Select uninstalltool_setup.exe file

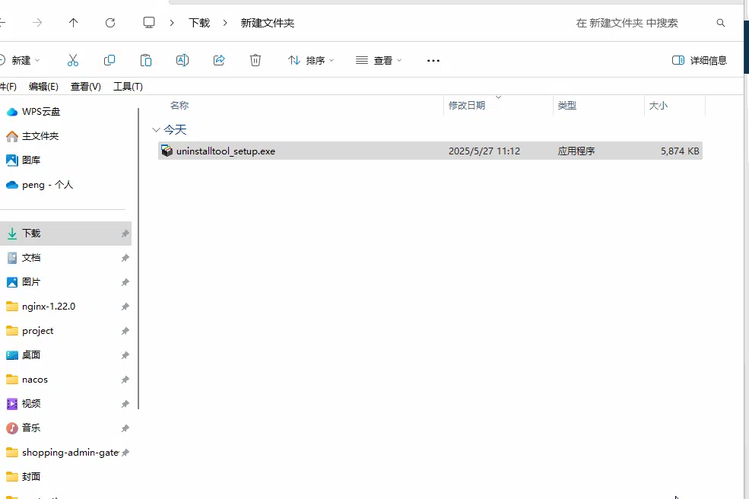[226, 151]
